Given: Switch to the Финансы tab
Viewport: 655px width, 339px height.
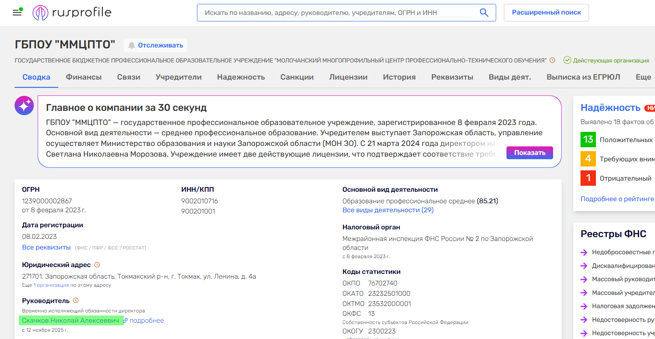Looking at the screenshot, I should 83,77.
